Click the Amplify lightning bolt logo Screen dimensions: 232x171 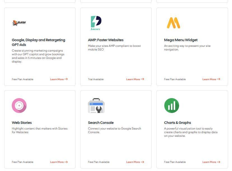96,23
